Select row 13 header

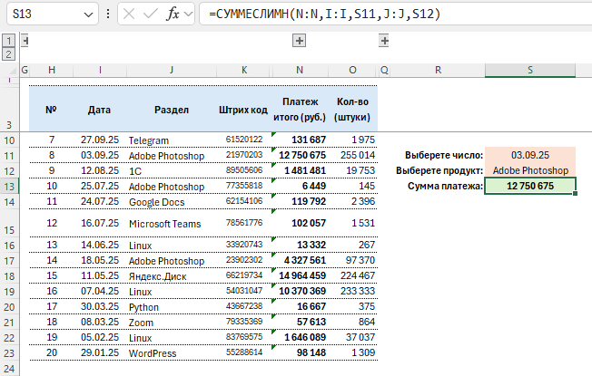[9, 185]
